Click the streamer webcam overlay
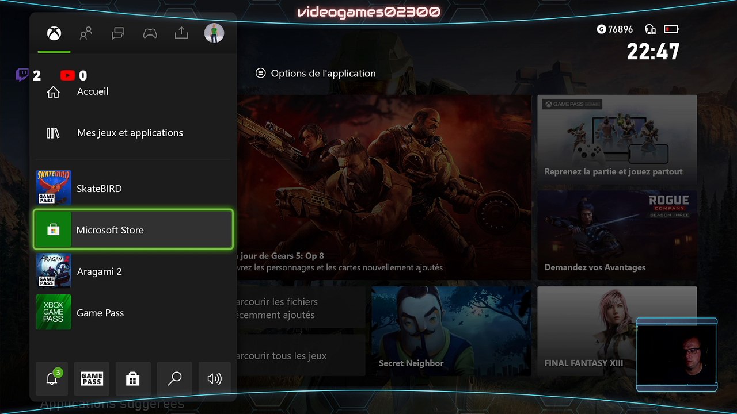Image resolution: width=737 pixels, height=414 pixels. (677, 355)
